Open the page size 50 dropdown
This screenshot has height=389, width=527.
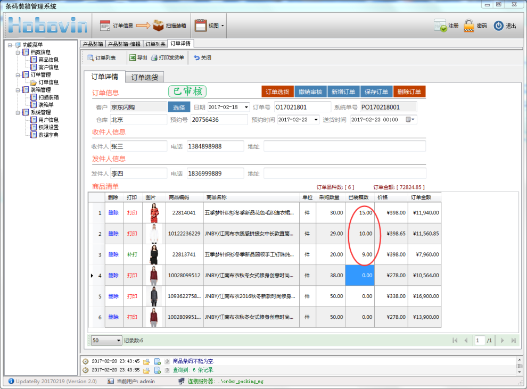point(118,340)
